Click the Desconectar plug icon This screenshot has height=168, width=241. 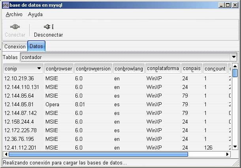[x=48, y=27]
